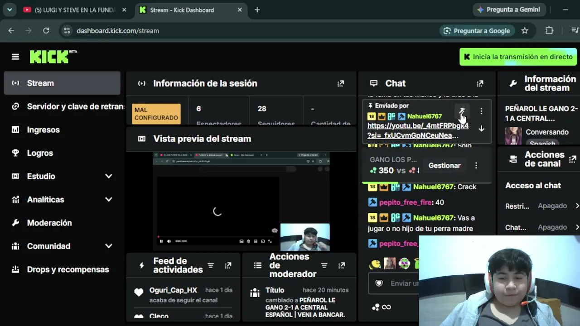Expand the pinned message with down arrow

481,129
